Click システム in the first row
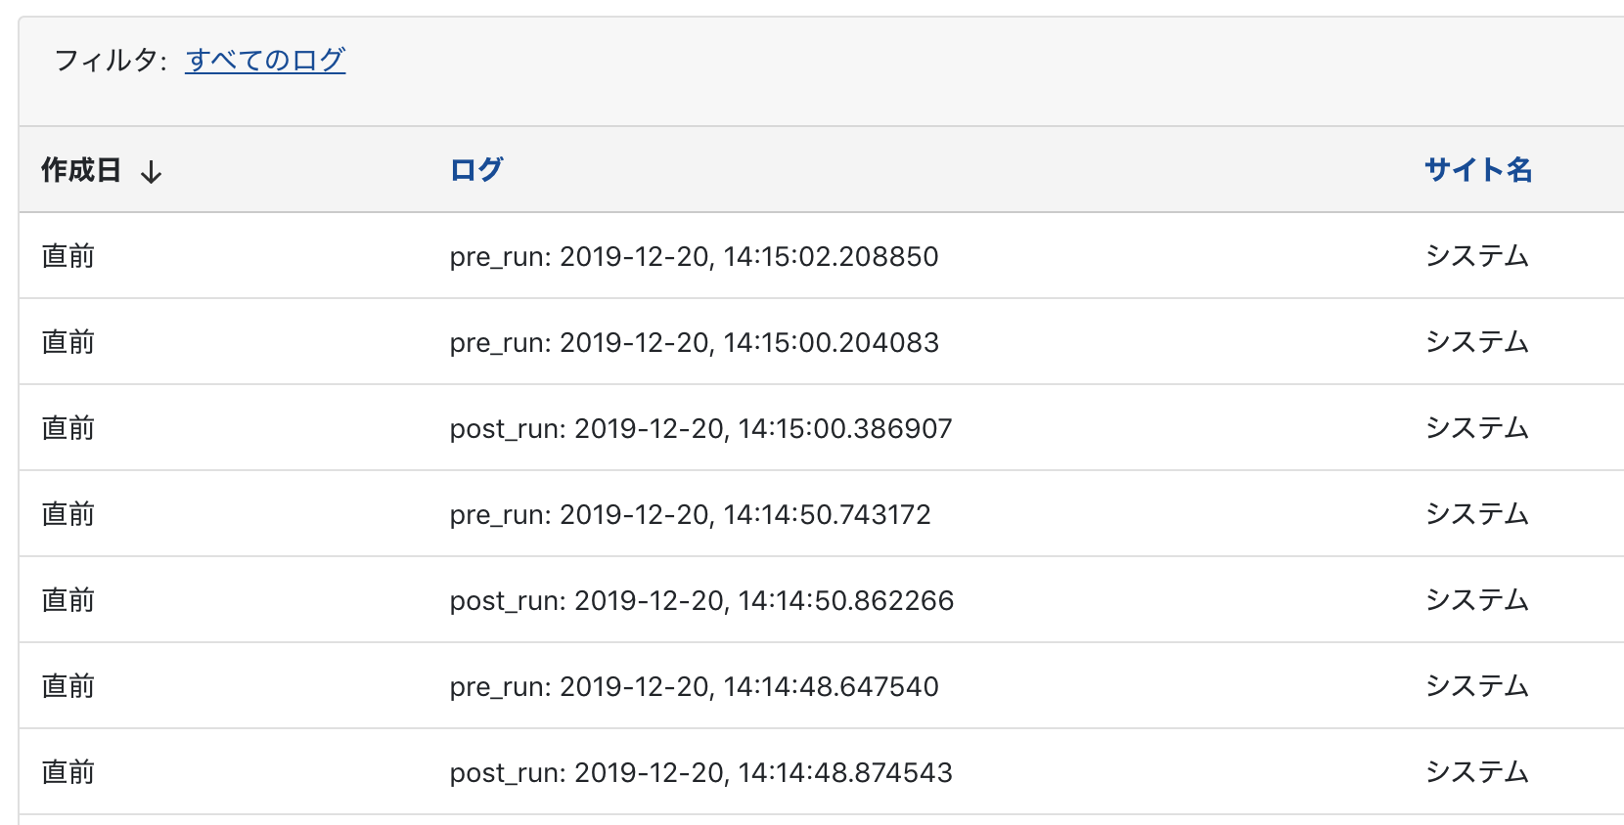1624x825 pixels. (1476, 256)
